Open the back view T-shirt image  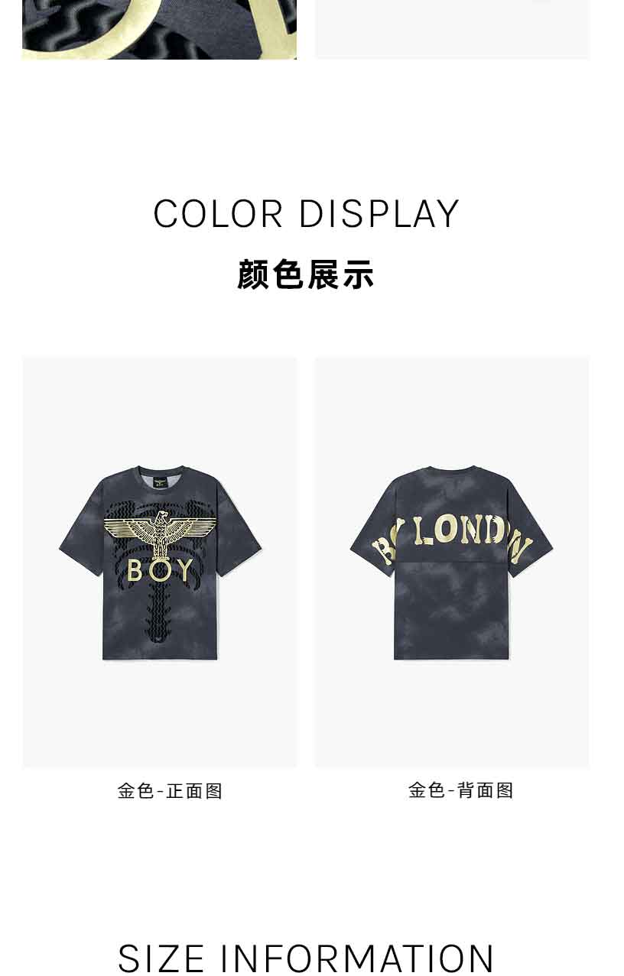(452, 563)
